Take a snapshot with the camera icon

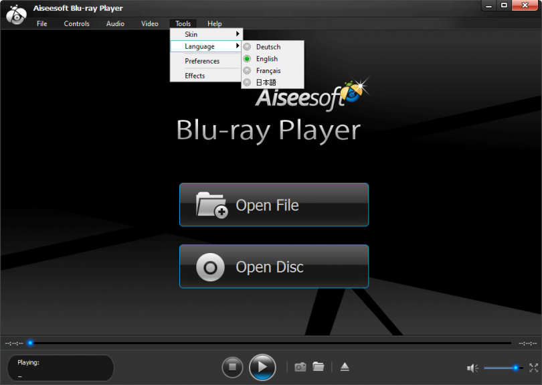(x=300, y=367)
